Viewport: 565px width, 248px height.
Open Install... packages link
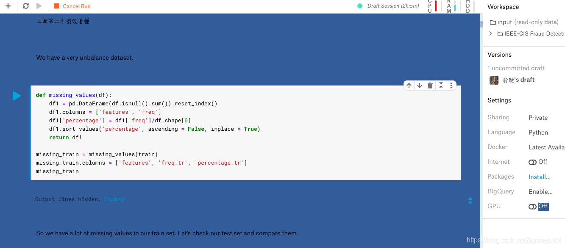540,177
